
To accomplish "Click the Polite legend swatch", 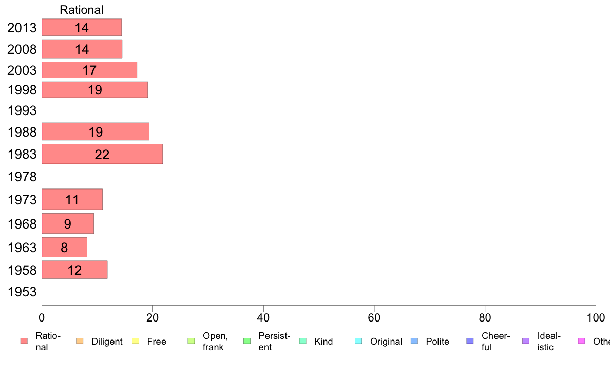I will (414, 341).
